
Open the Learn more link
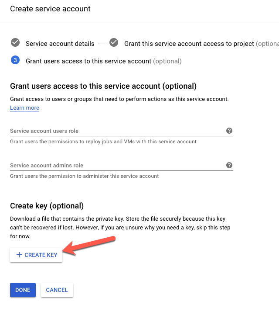point(24,108)
